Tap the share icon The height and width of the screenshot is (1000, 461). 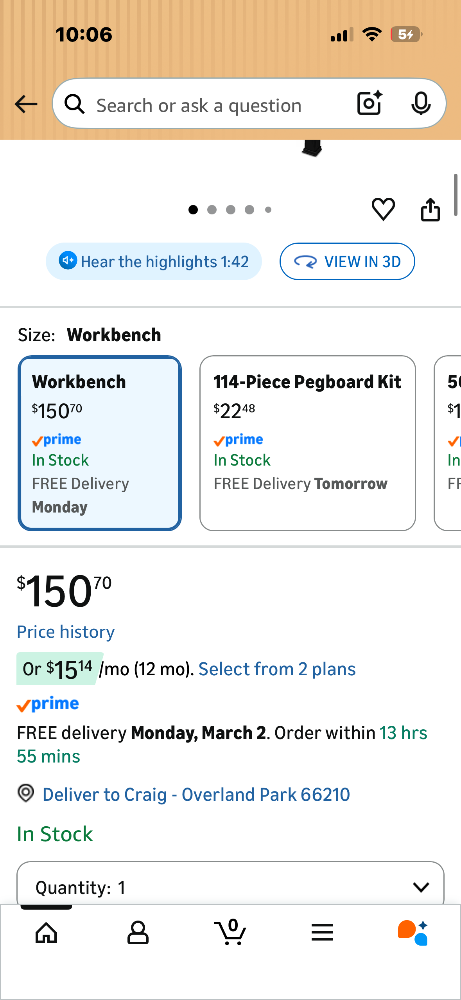(x=430, y=210)
